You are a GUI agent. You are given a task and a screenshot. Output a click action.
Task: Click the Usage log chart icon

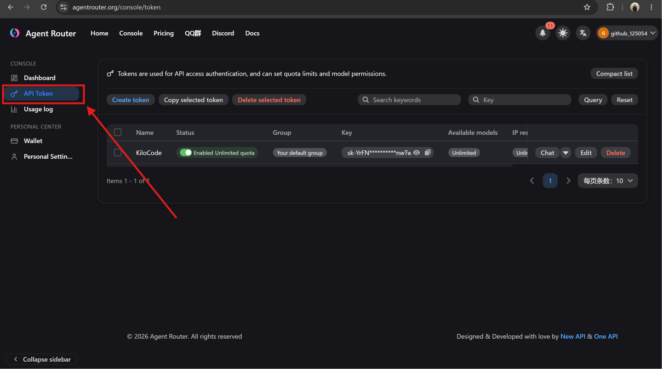[x=14, y=109]
